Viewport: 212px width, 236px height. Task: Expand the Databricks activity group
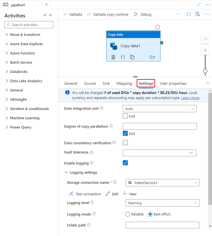[x=20, y=72]
